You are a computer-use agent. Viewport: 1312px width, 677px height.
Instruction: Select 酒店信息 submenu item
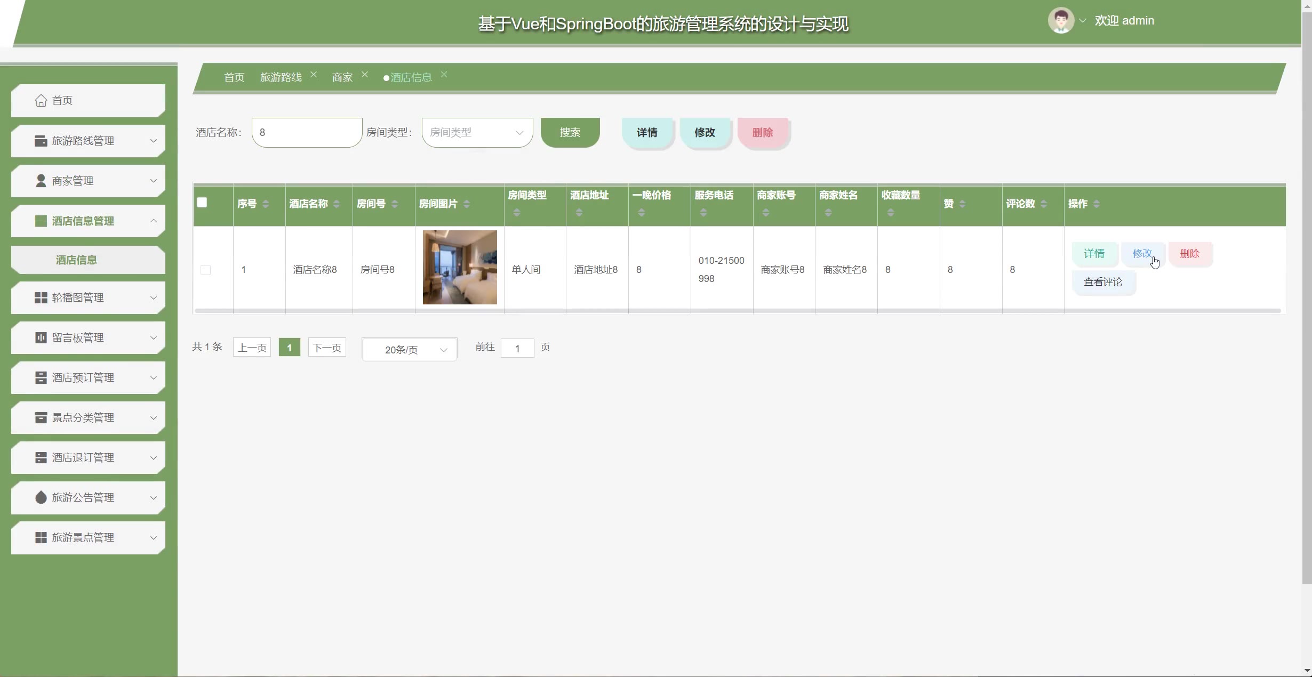[x=76, y=260]
